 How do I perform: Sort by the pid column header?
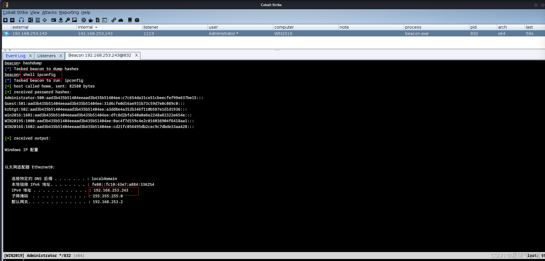pyautogui.click(x=483, y=27)
